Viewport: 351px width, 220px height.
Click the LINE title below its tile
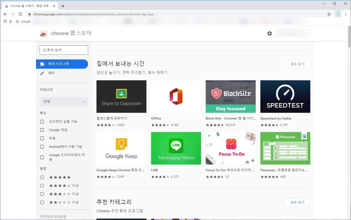[x=154, y=170]
